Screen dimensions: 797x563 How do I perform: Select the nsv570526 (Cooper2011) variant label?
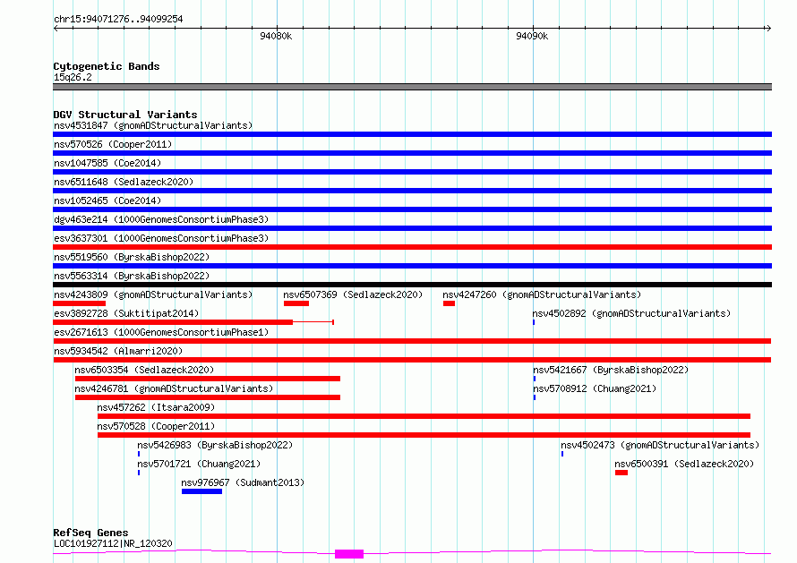click(x=113, y=144)
